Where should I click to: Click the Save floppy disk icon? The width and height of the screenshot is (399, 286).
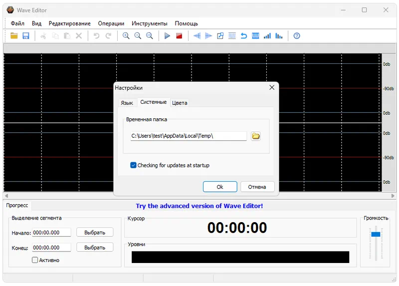tap(26, 36)
